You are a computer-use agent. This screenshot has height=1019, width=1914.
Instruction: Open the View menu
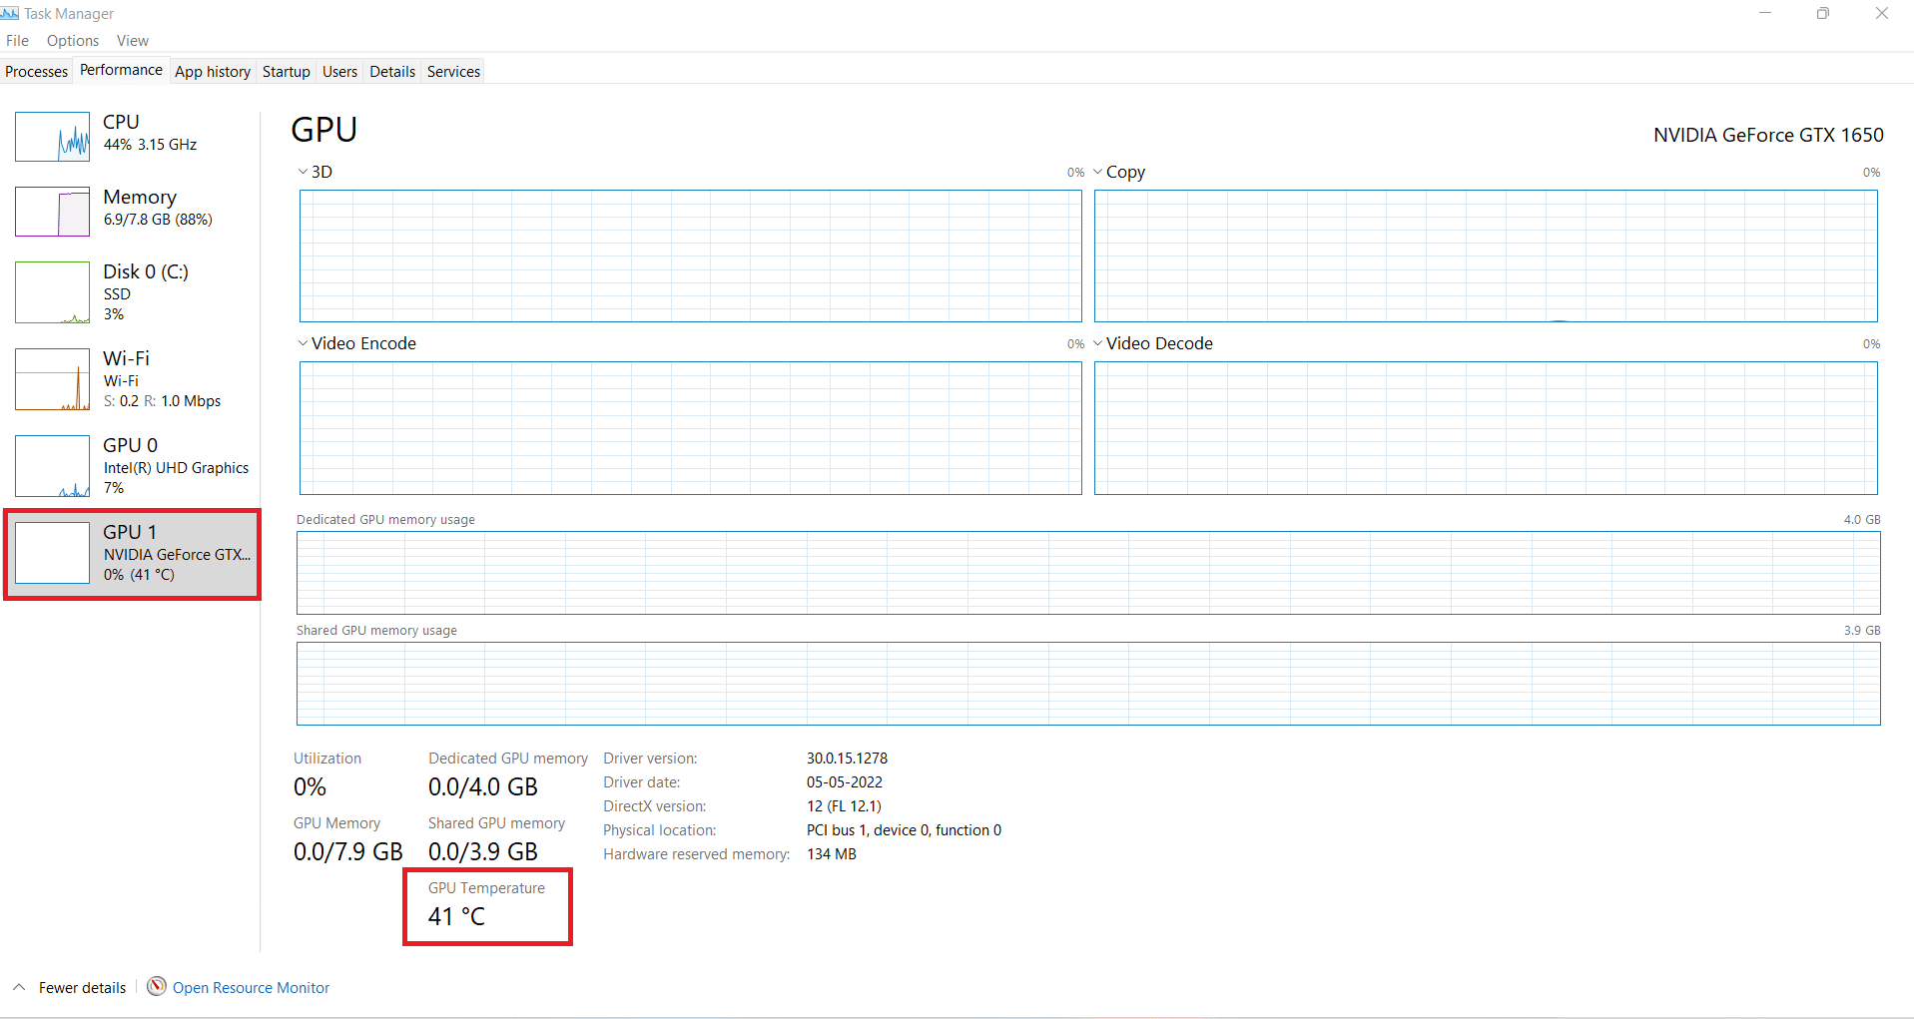(132, 41)
